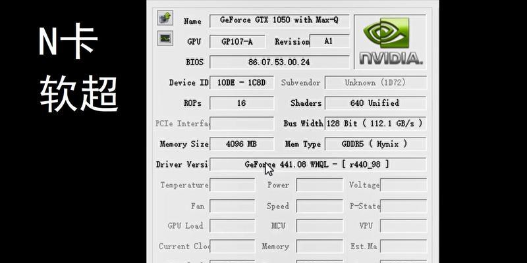Screen dimensions: 527x263
Task: Click the empty VPU field
Action: (x=404, y=226)
